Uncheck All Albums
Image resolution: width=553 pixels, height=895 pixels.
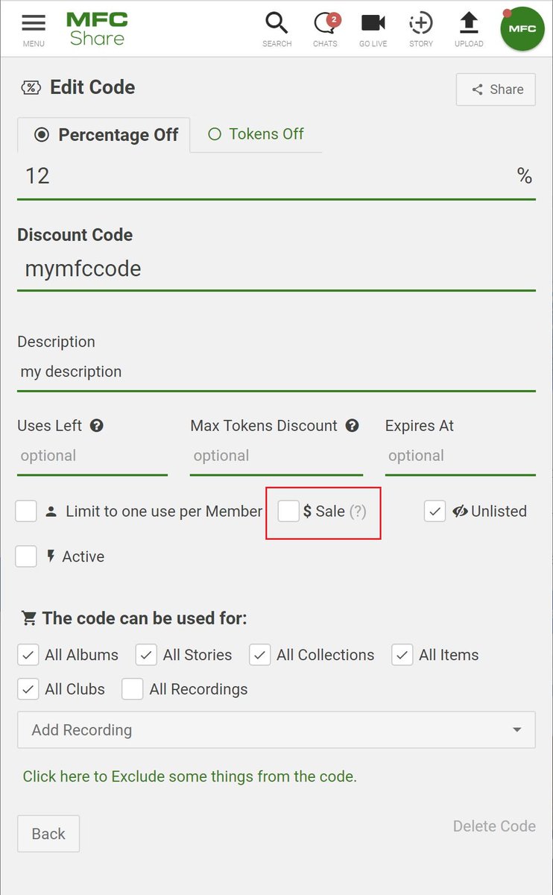tap(28, 655)
